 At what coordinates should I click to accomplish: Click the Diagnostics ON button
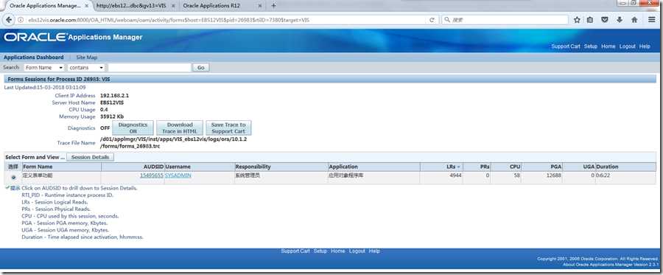point(133,128)
